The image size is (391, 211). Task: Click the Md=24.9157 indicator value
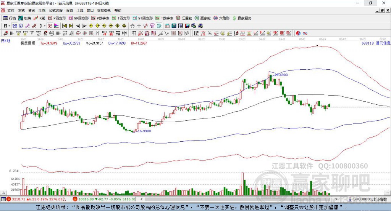click(x=94, y=43)
